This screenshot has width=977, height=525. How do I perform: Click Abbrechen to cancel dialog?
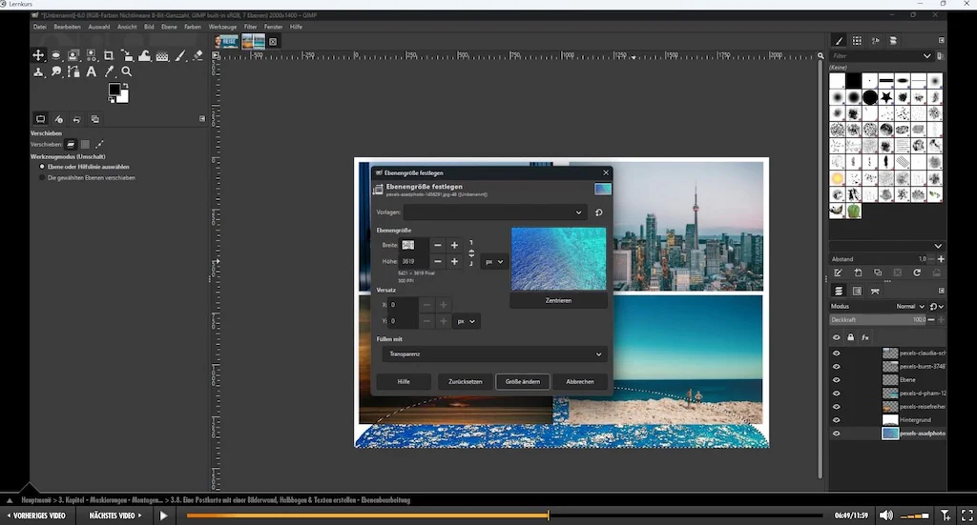[x=580, y=381]
